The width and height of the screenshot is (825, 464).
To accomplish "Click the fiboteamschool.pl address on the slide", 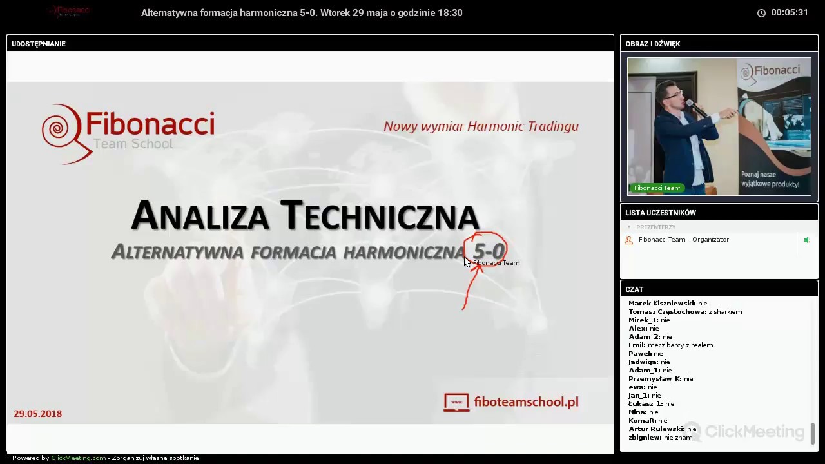I will (x=526, y=402).
